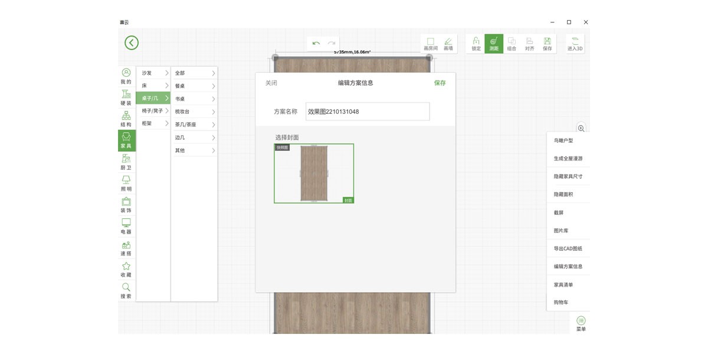Viewport: 708px width, 354px height.
Task: Open the 收藏 favorites star icon
Action: (x=126, y=269)
